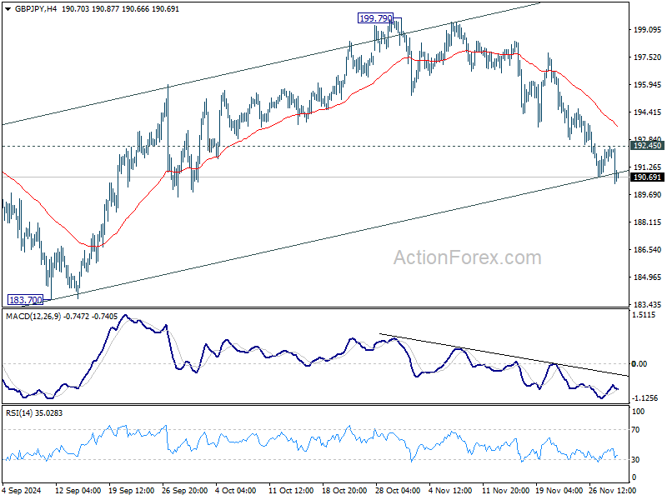Select the current price tag 190.691
Viewport: 667px width, 500px height.
[647, 177]
